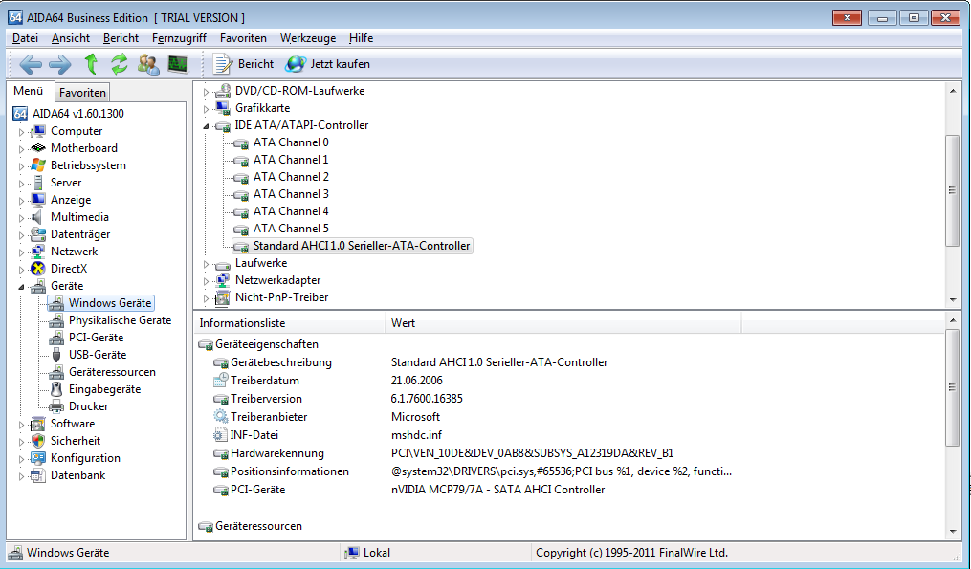Click Jetzt kaufen globe button
Screen dimensions: 971x569
pos(327,64)
